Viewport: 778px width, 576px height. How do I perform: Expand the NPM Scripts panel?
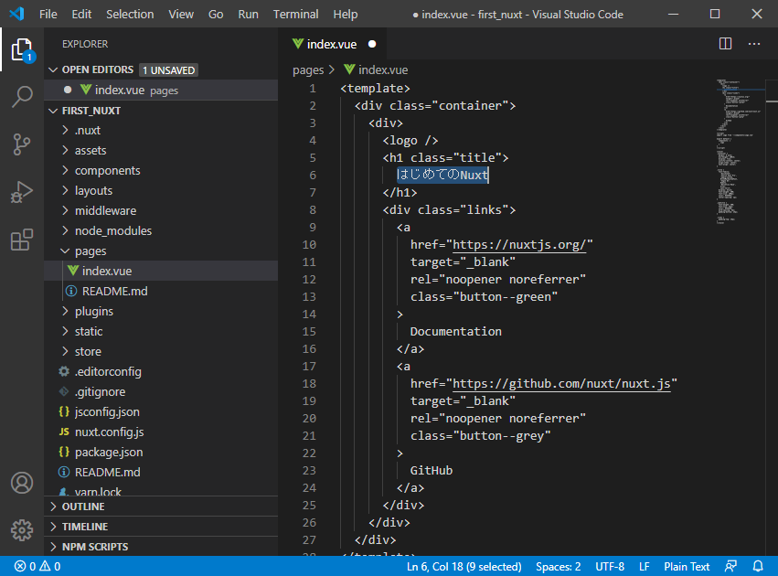tap(162, 547)
